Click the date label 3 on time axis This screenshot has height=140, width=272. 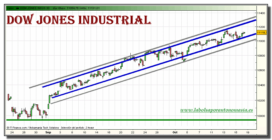tap(60, 133)
